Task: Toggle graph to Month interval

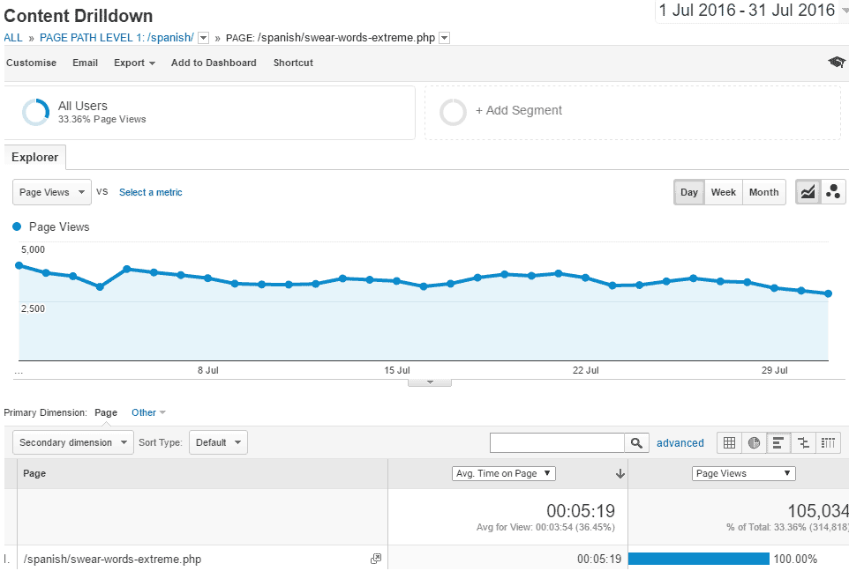Action: click(763, 192)
